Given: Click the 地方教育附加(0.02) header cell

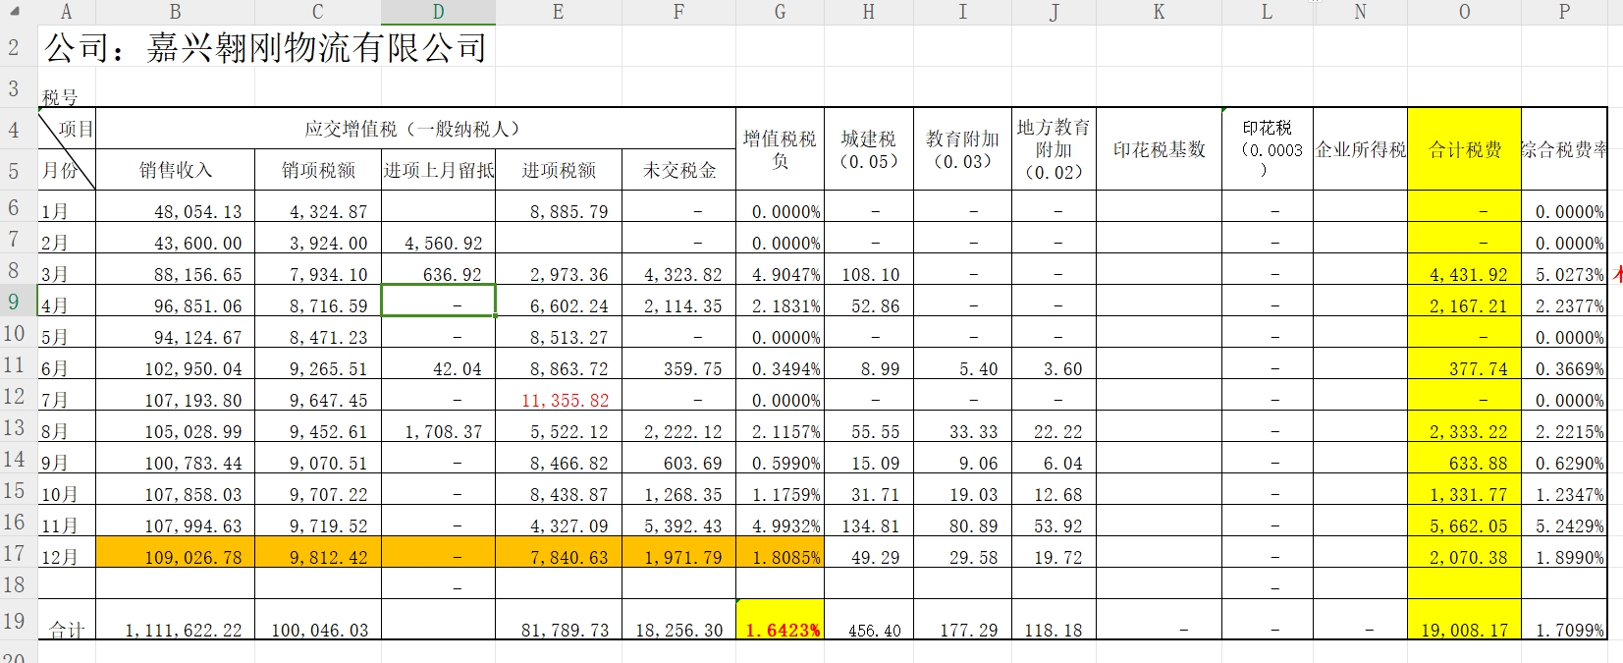Looking at the screenshot, I should click(1054, 149).
